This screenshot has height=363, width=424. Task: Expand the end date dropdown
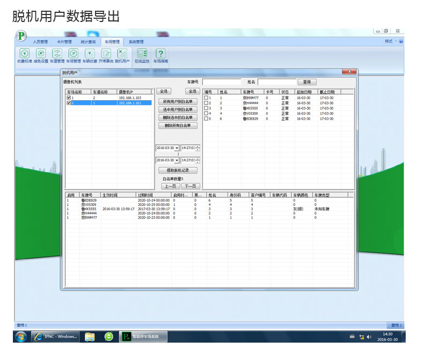177,160
